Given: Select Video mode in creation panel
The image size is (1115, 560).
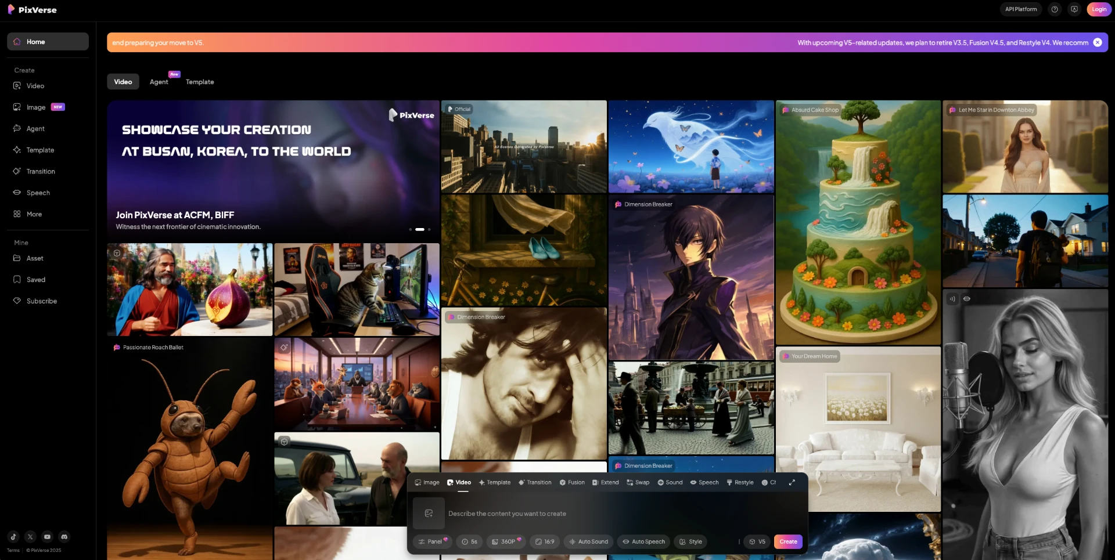Looking at the screenshot, I should [x=459, y=482].
